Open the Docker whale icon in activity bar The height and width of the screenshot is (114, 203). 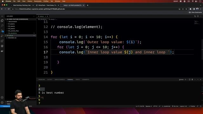(2, 51)
